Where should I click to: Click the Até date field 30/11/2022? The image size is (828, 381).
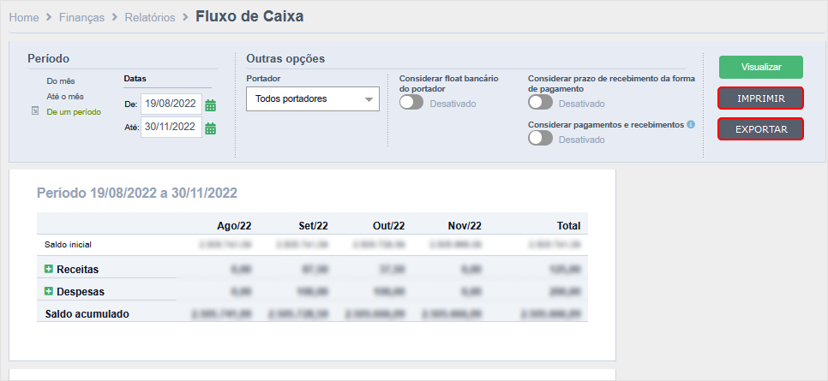(x=171, y=128)
